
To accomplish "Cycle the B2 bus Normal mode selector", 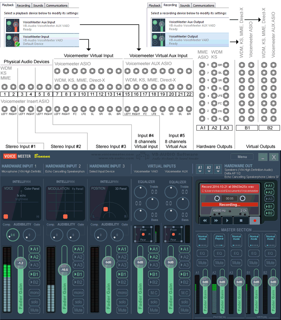I will pyautogui.click(x=270, y=241).
